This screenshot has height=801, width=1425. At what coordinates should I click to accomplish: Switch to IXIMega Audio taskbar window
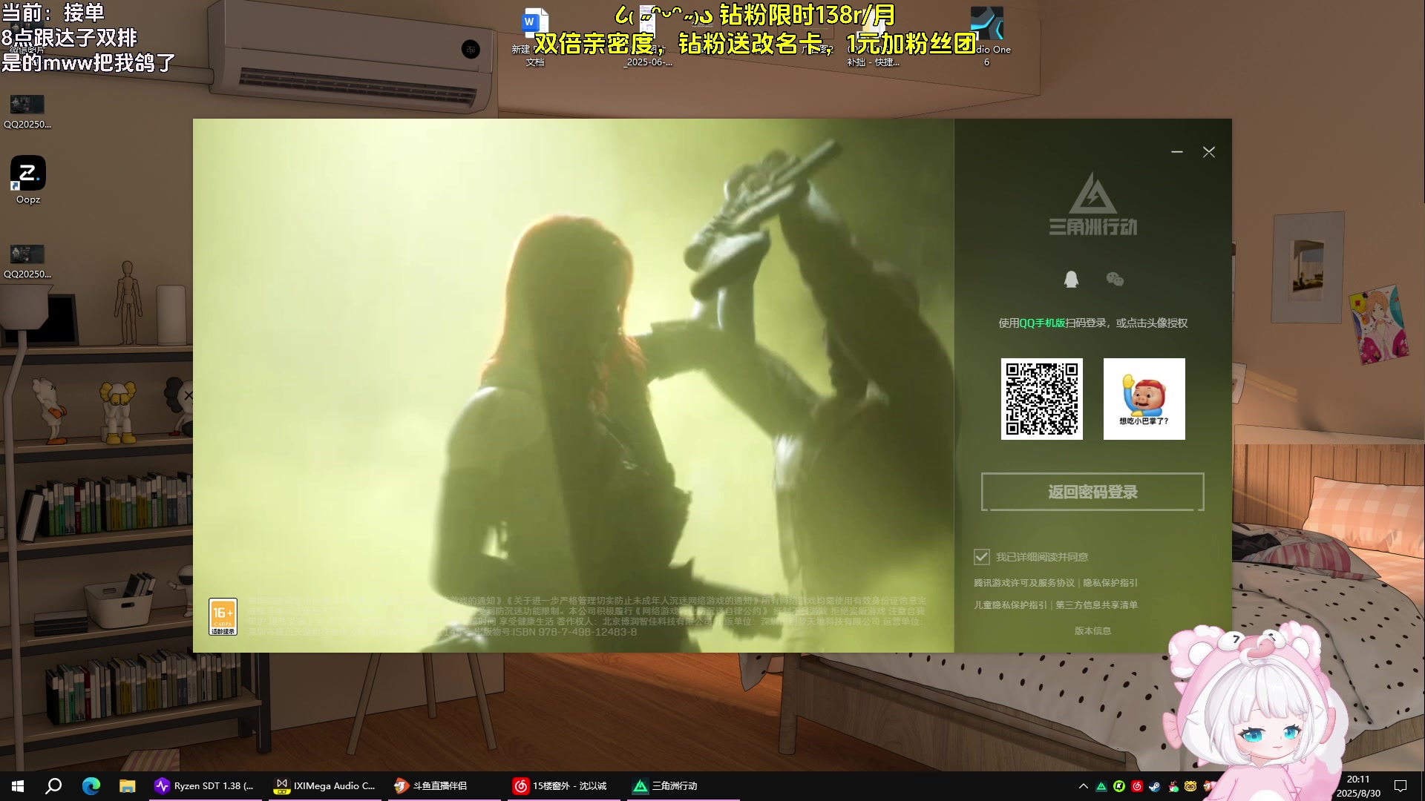325,786
